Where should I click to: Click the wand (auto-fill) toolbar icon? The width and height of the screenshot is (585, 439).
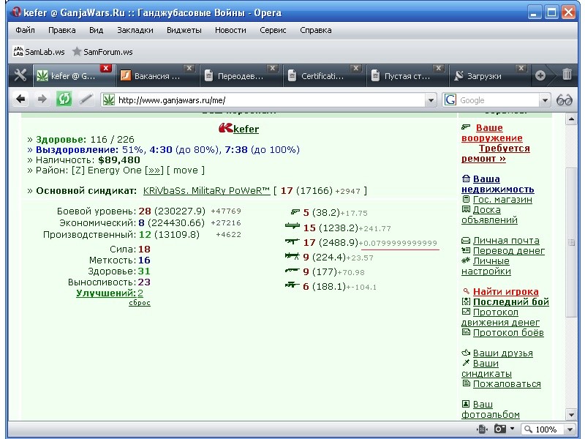point(86,100)
